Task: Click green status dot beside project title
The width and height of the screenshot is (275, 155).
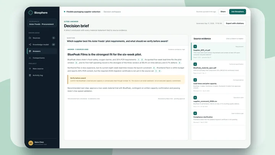Action: [x=65, y=12]
